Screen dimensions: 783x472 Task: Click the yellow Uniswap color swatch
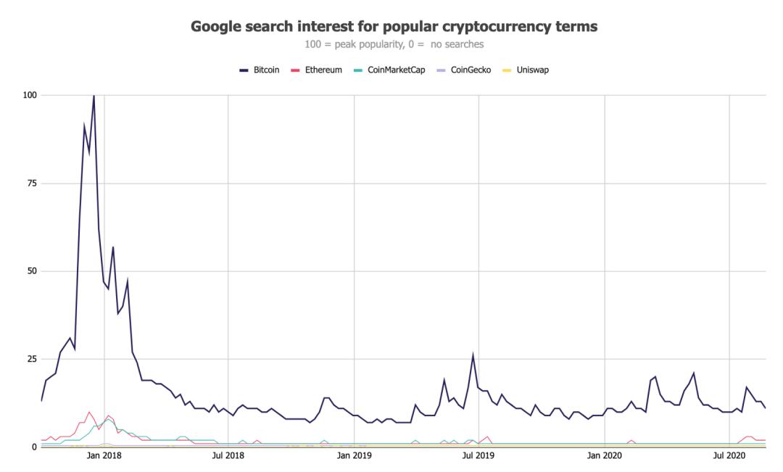(x=507, y=70)
